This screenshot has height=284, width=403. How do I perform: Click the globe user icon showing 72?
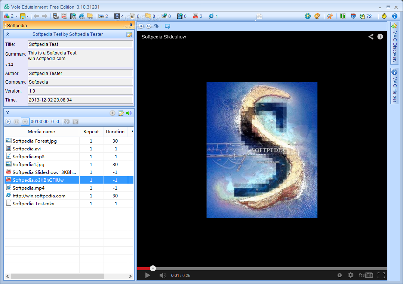click(362, 16)
